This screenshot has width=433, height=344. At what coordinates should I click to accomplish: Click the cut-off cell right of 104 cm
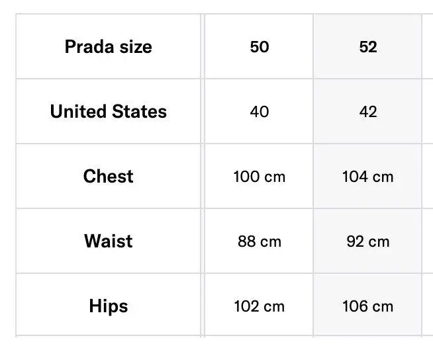(x=428, y=176)
